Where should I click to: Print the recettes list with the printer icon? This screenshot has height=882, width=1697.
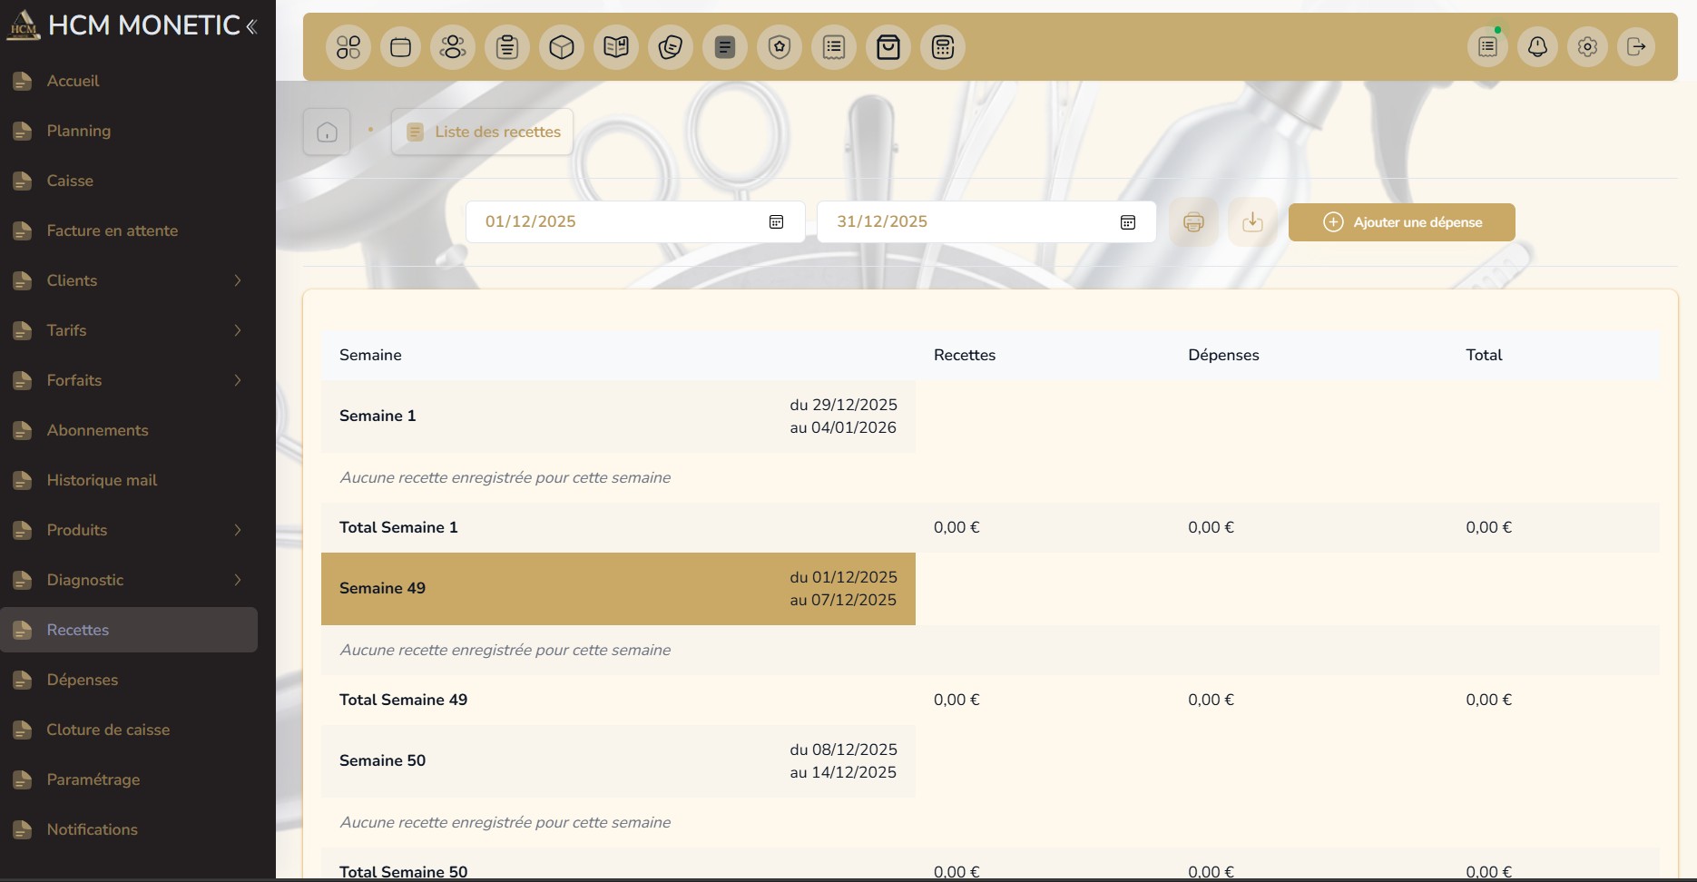[1193, 222]
